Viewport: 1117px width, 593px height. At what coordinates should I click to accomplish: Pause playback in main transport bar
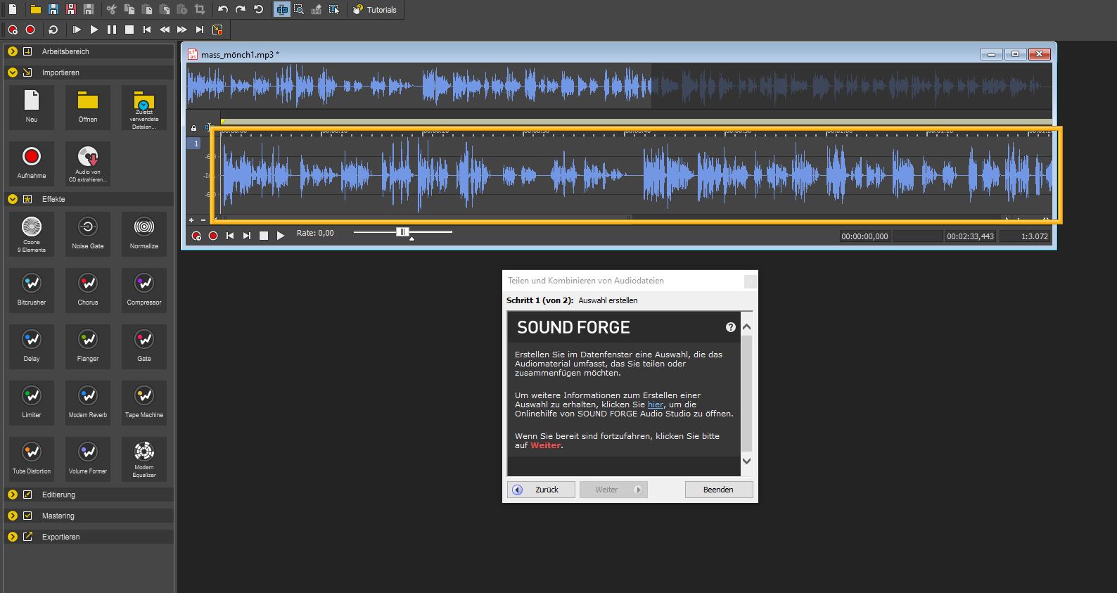coord(112,30)
